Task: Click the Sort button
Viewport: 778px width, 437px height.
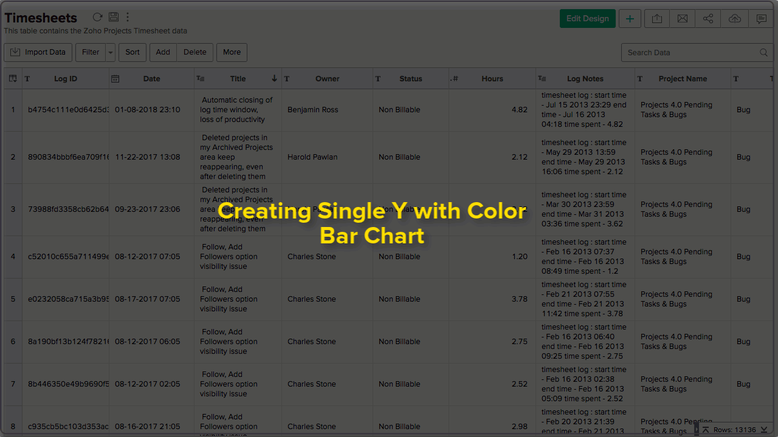Action: [x=133, y=52]
